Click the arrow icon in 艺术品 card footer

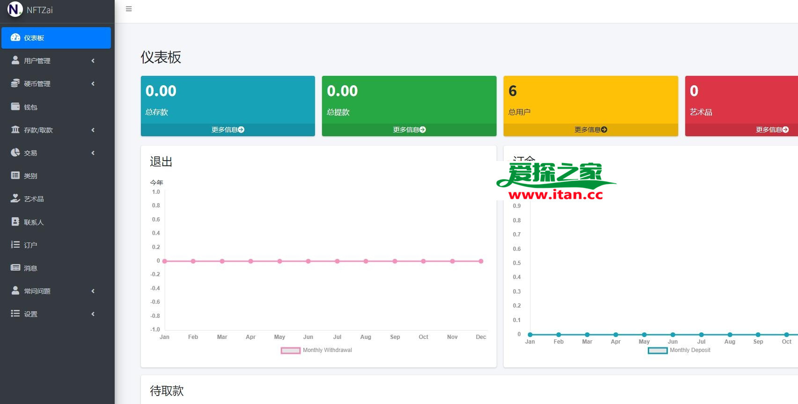click(785, 130)
